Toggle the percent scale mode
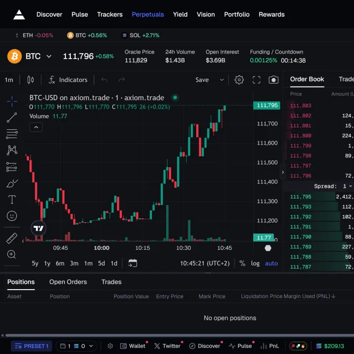This screenshot has width=354, height=354. tap(242, 263)
